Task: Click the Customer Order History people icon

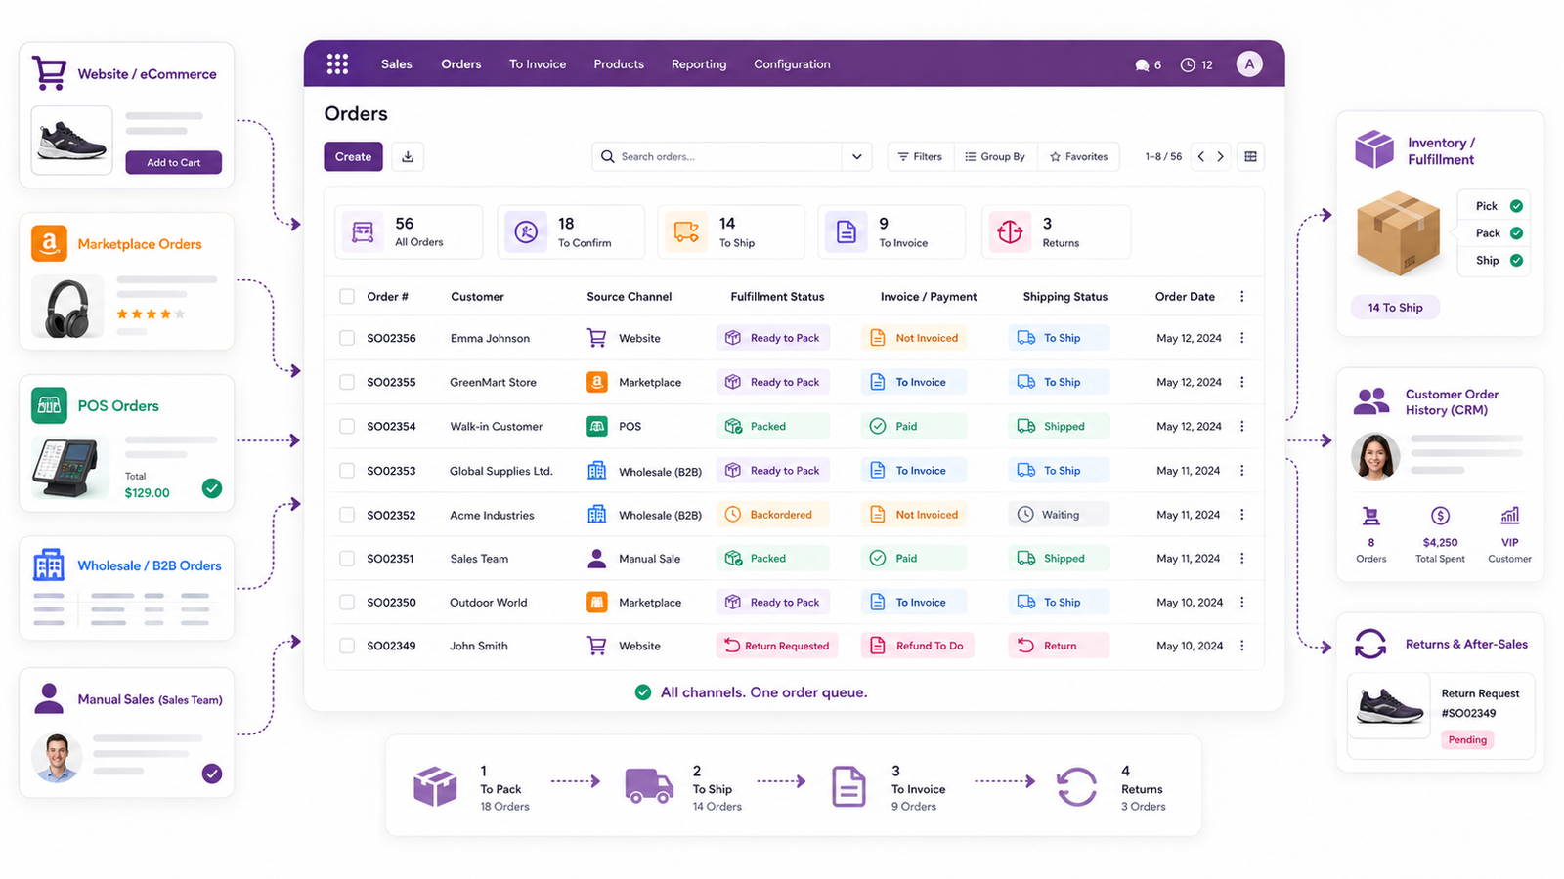Action: click(1371, 400)
